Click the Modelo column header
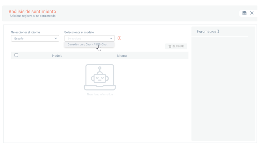The width and height of the screenshot is (260, 146). pyautogui.click(x=57, y=56)
